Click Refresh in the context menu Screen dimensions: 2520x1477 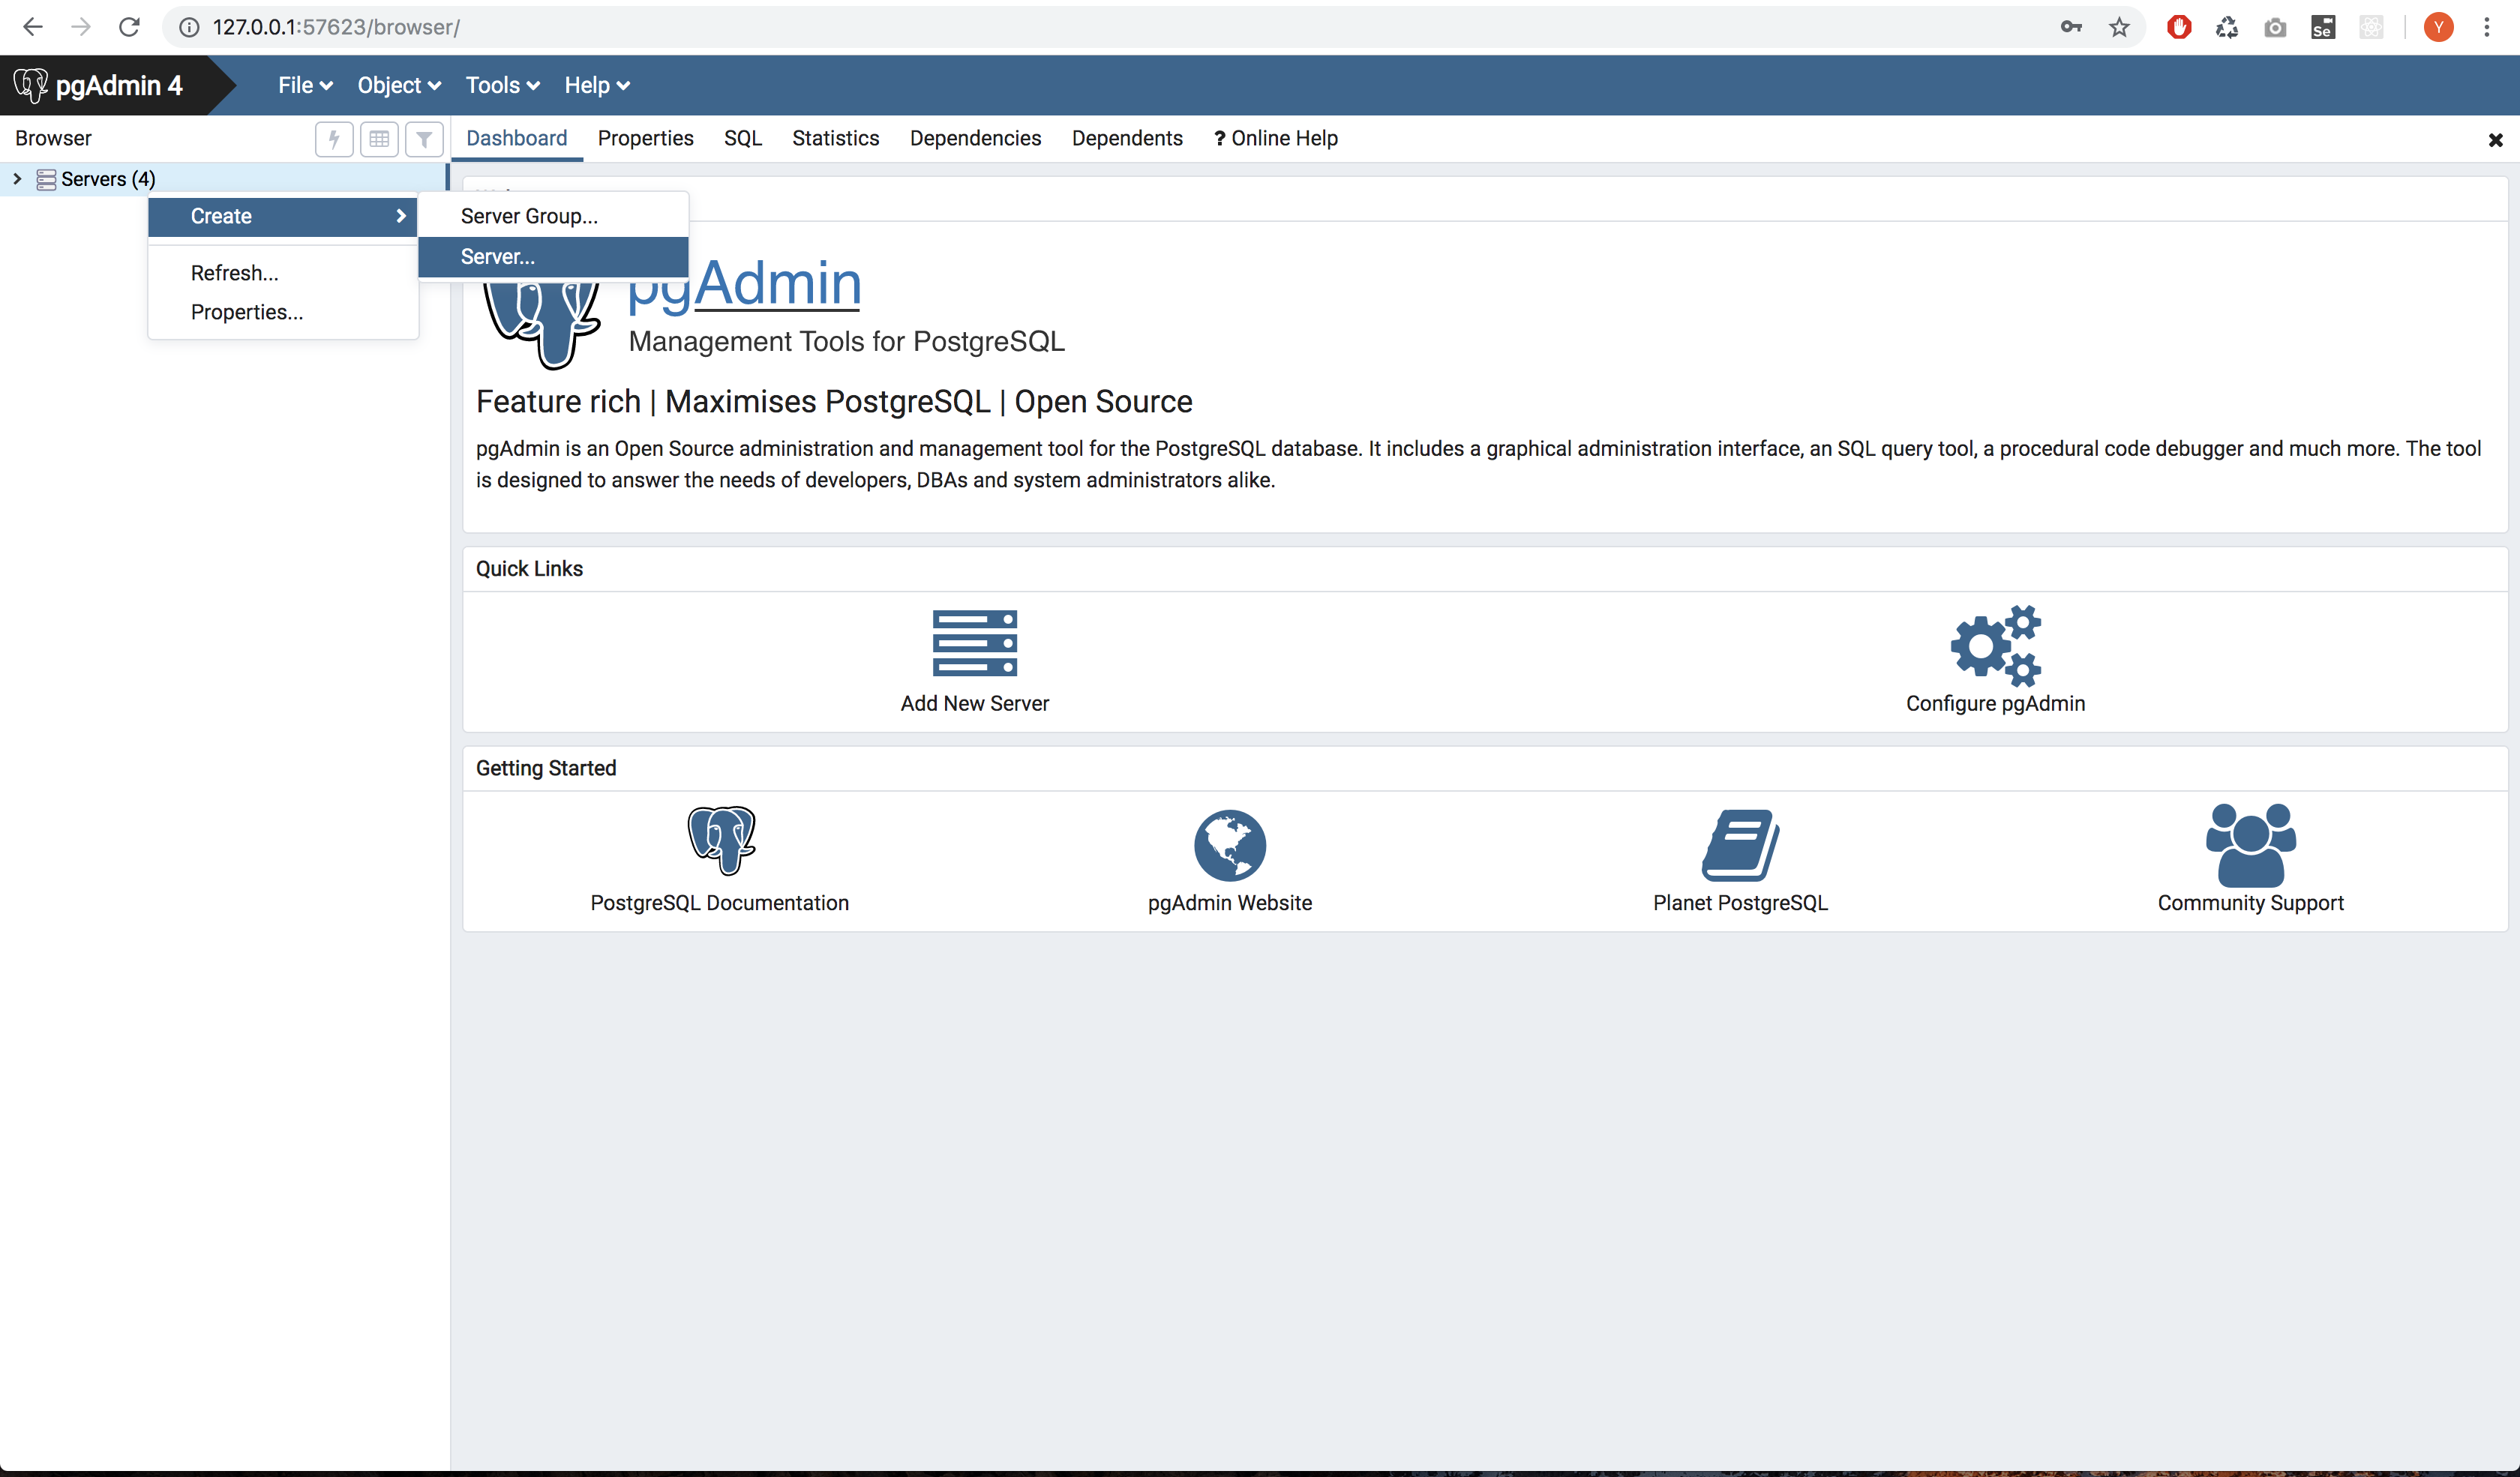[x=234, y=272]
